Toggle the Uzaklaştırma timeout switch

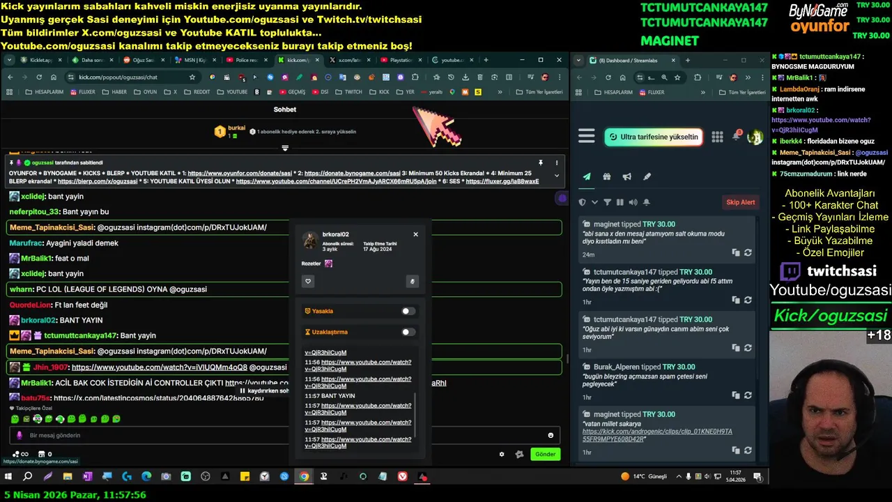[408, 332]
